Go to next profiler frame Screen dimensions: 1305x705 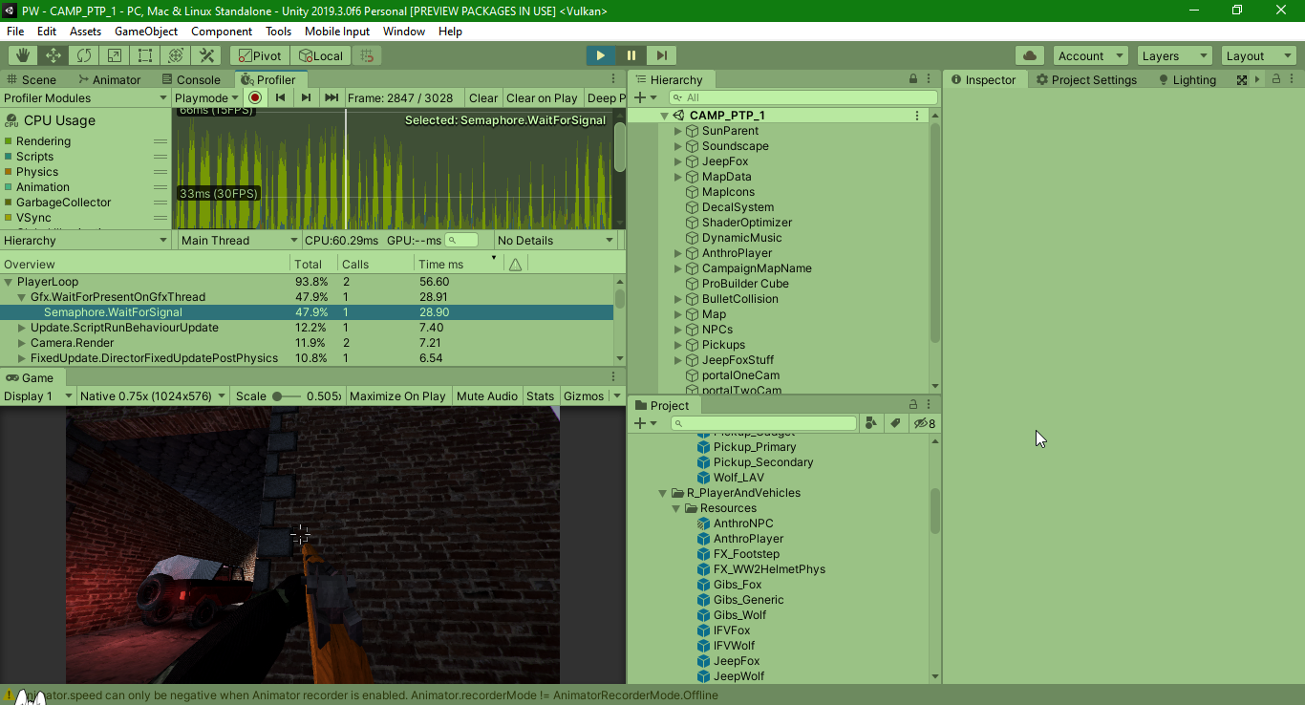(x=306, y=97)
